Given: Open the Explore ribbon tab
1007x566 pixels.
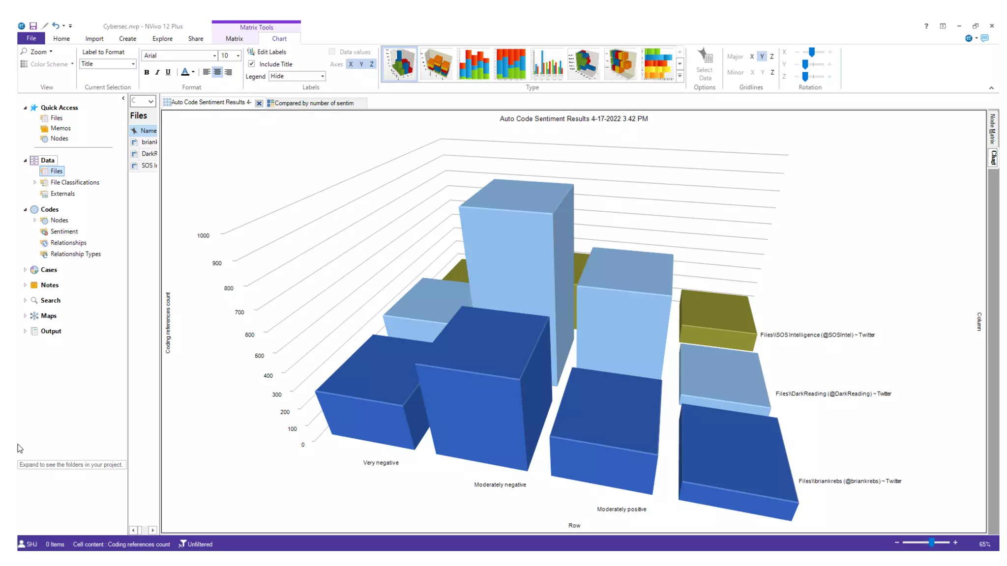Looking at the screenshot, I should click(162, 38).
